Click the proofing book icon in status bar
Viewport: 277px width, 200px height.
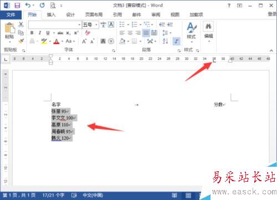(x=74, y=195)
